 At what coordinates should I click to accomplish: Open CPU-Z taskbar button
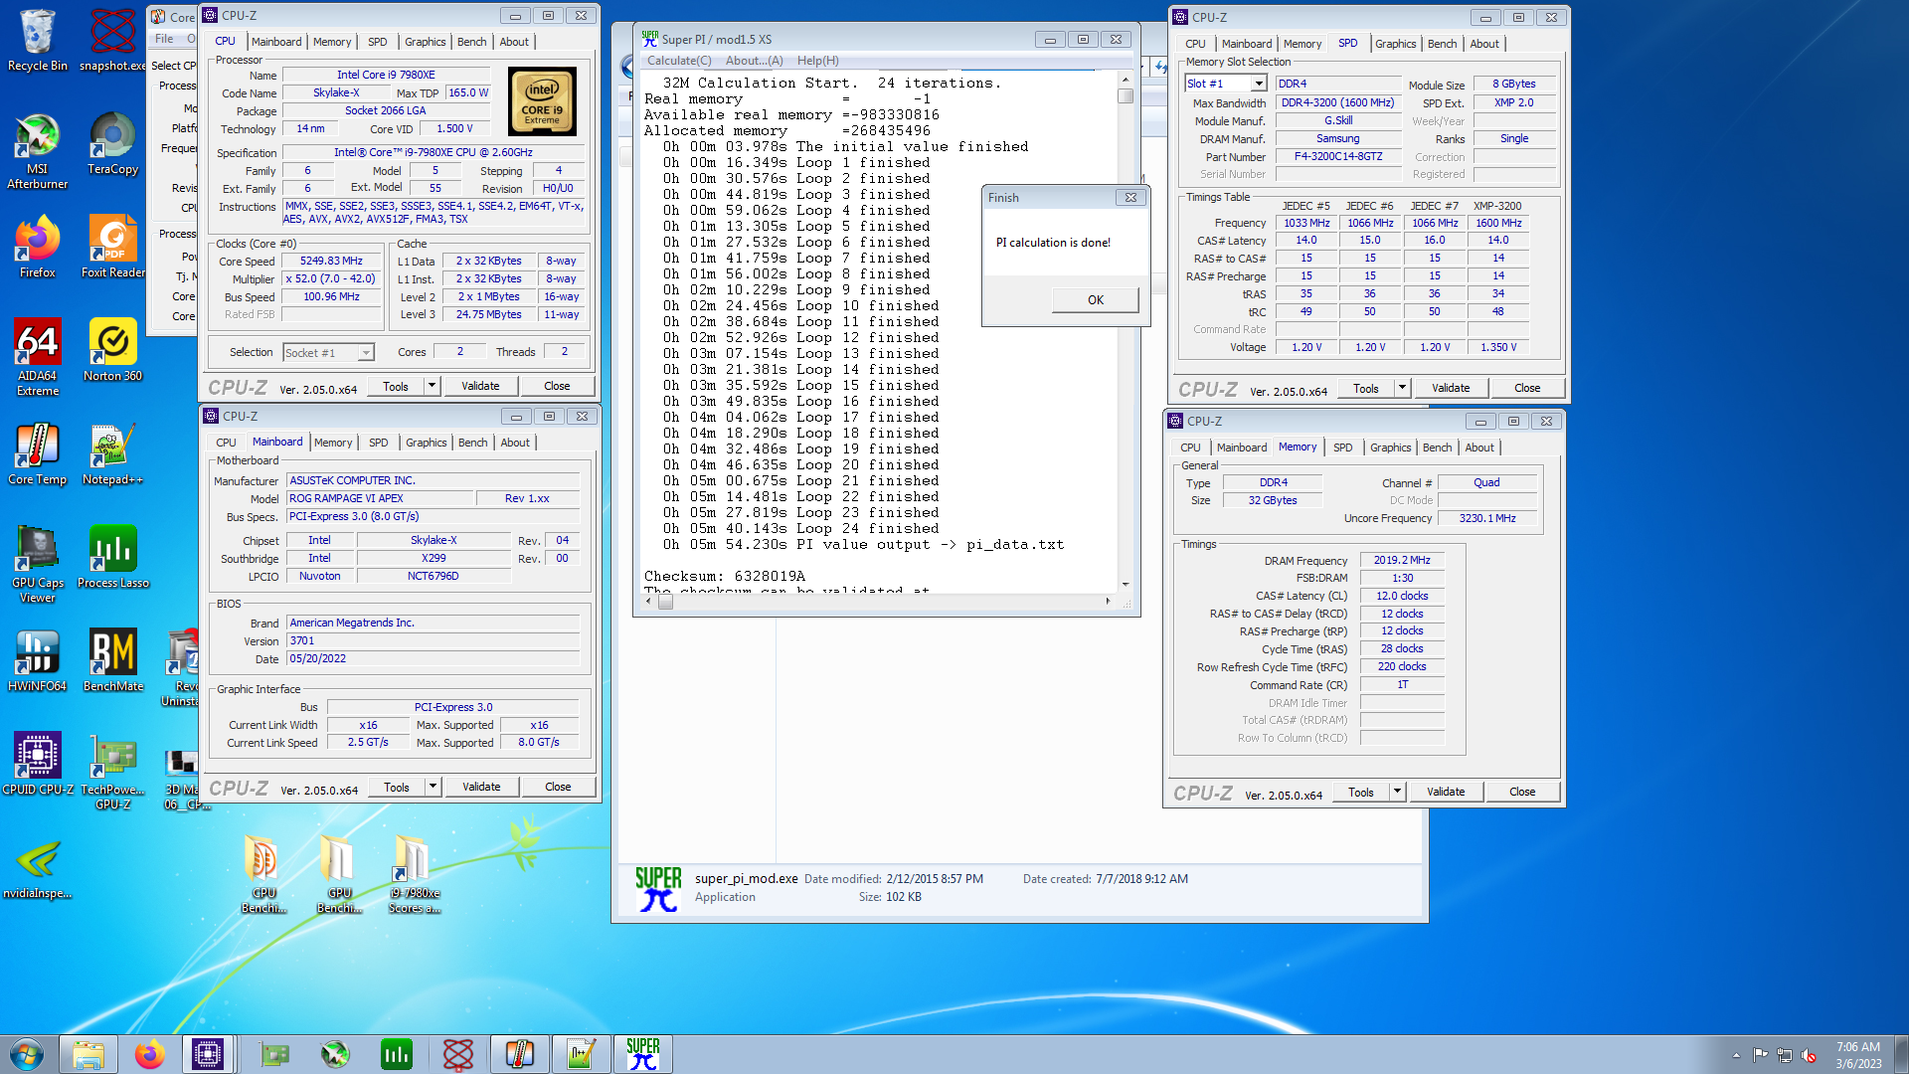point(208,1054)
